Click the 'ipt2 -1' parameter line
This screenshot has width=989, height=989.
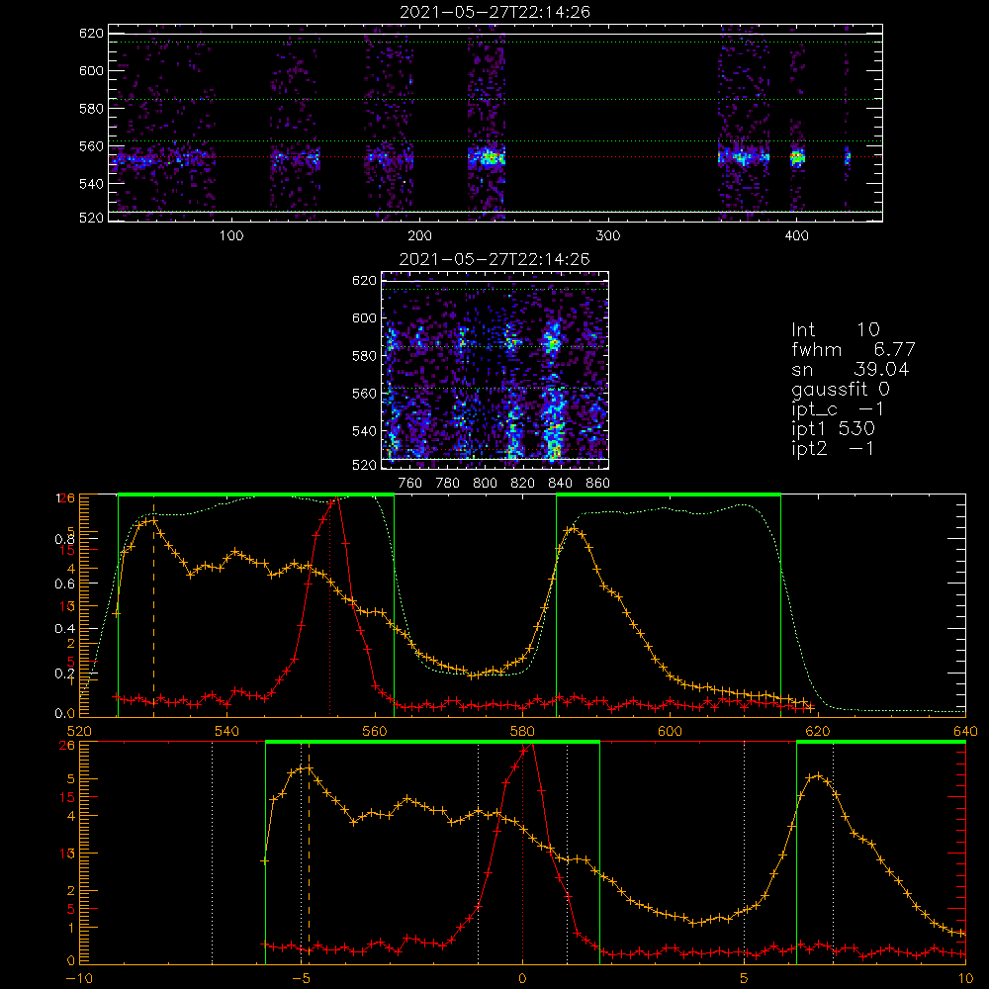coord(833,448)
